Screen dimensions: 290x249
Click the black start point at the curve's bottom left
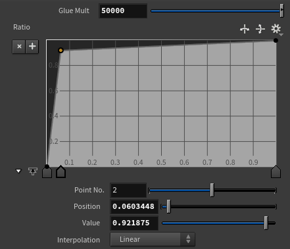[x=47, y=167]
